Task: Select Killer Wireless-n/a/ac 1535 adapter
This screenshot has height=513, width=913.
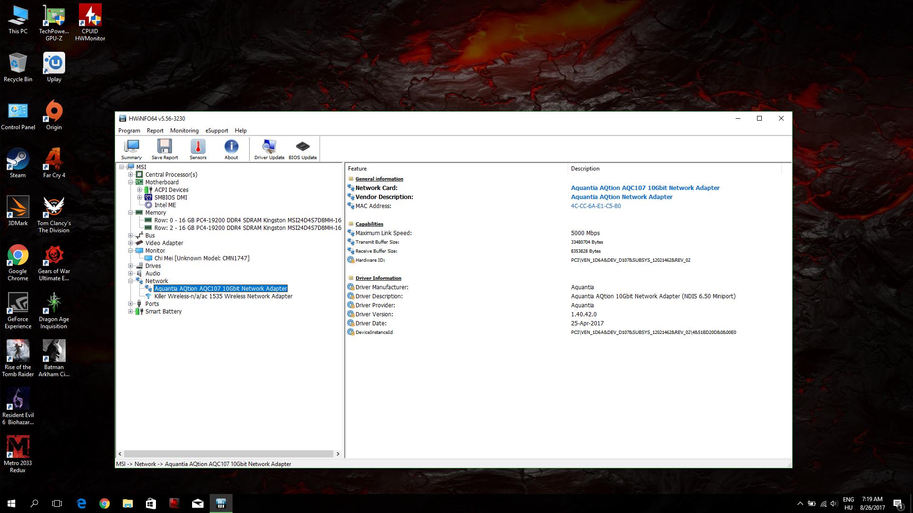Action: (223, 296)
